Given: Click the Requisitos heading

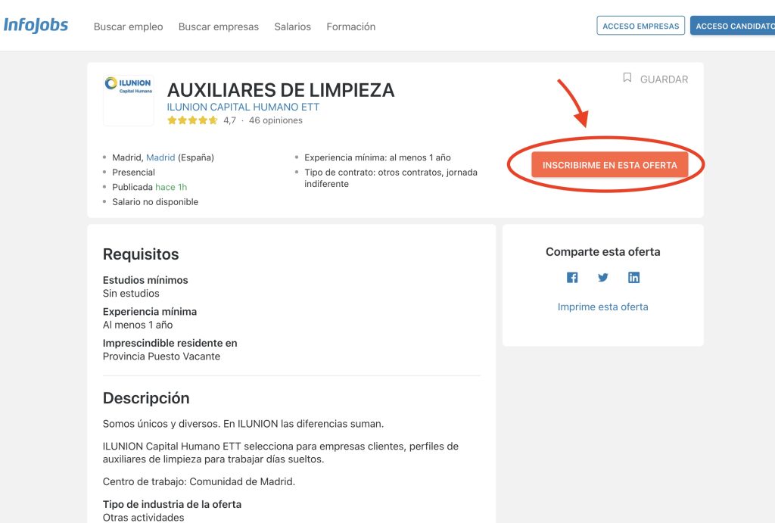Looking at the screenshot, I should pos(141,254).
